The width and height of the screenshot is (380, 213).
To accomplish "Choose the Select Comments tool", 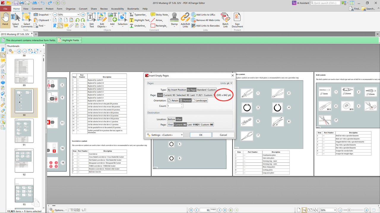I will tap(27, 20).
